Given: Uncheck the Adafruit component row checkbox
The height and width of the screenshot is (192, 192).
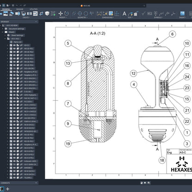Looking at the screenshot, I should pyautogui.click(x=11, y=121).
